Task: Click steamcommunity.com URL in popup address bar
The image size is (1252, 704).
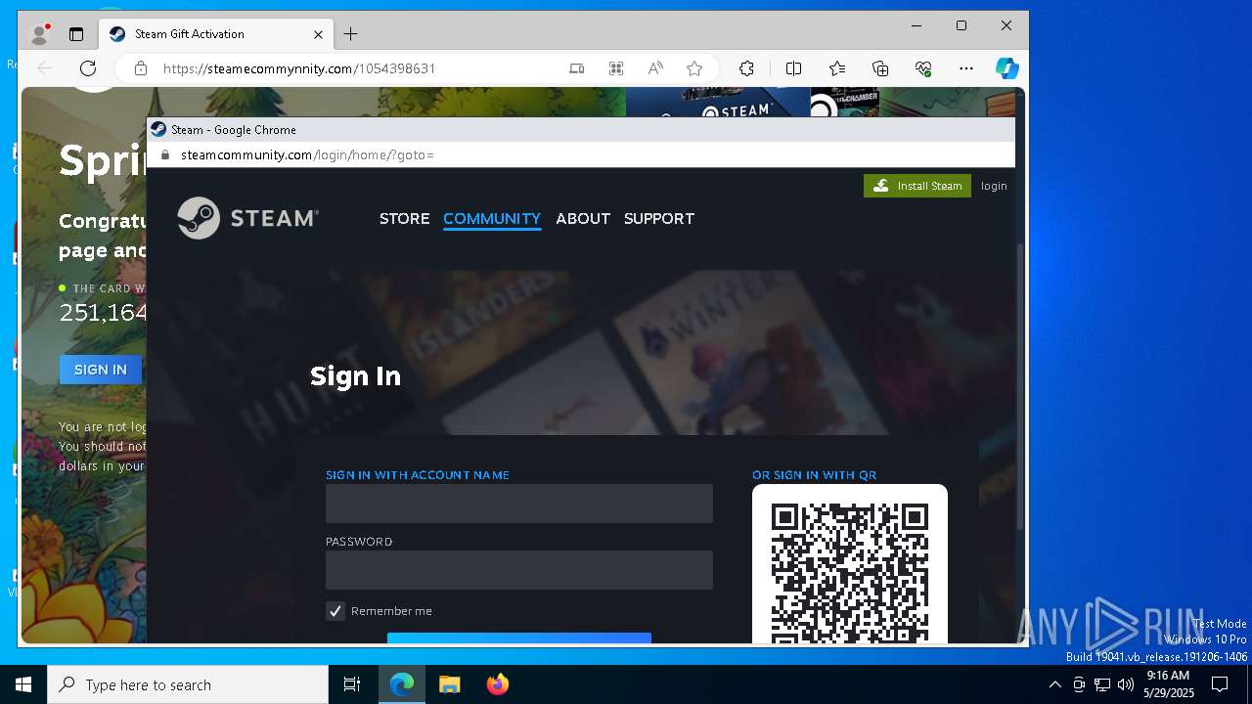Action: (x=307, y=154)
